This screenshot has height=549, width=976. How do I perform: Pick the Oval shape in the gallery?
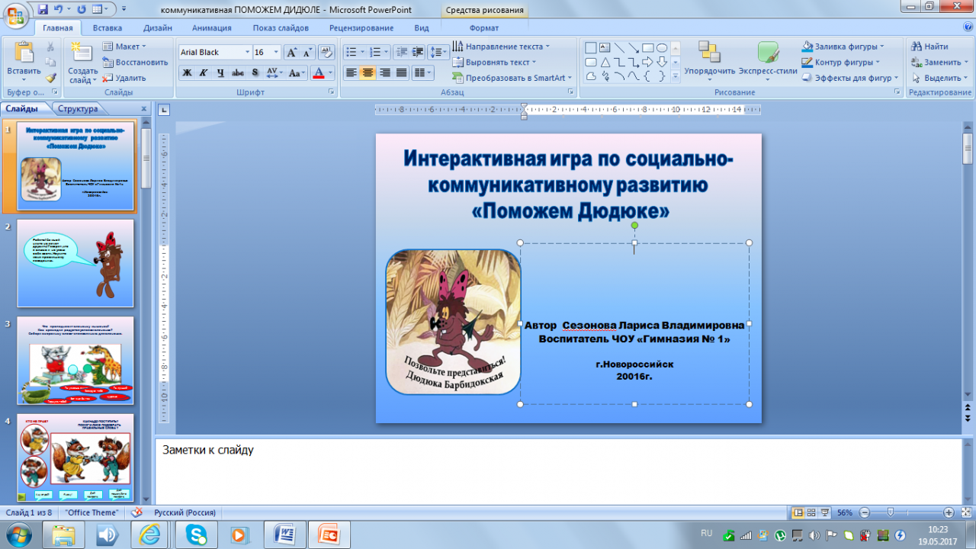[x=662, y=47]
